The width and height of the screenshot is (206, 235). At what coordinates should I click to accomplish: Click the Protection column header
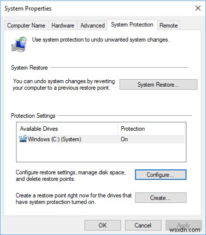151,129
